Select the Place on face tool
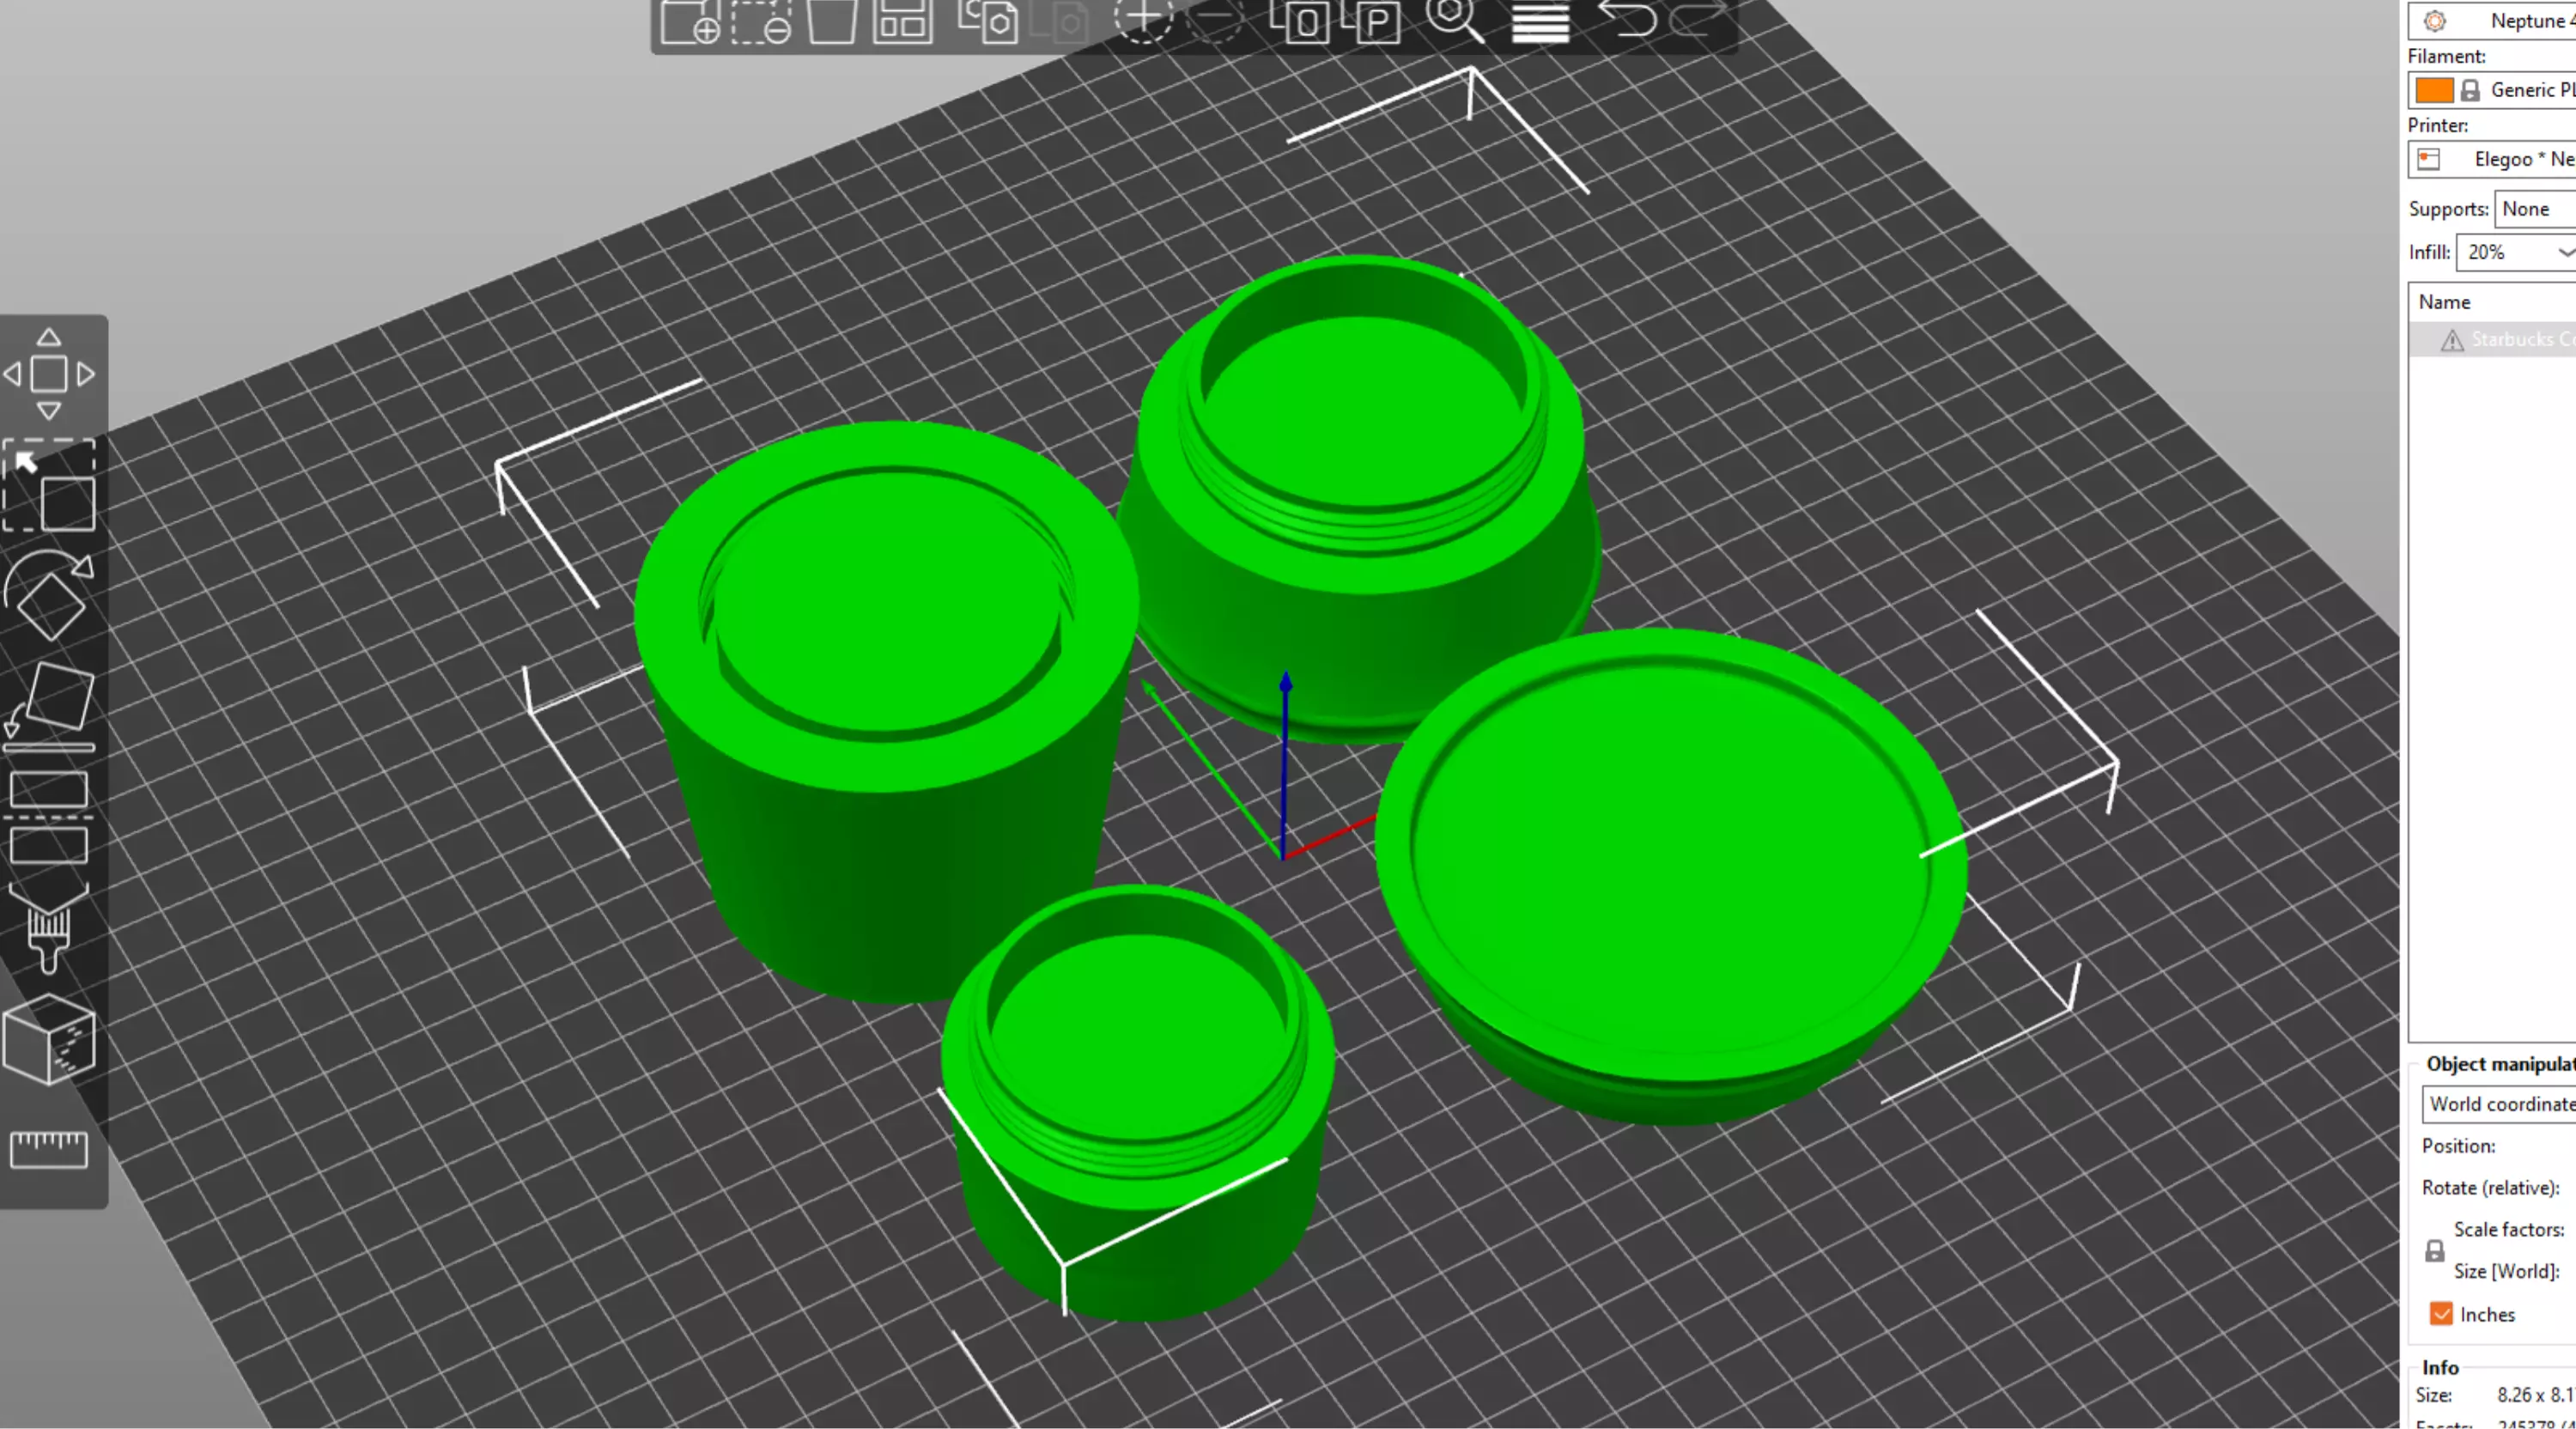The image size is (2576, 1429). click(48, 706)
